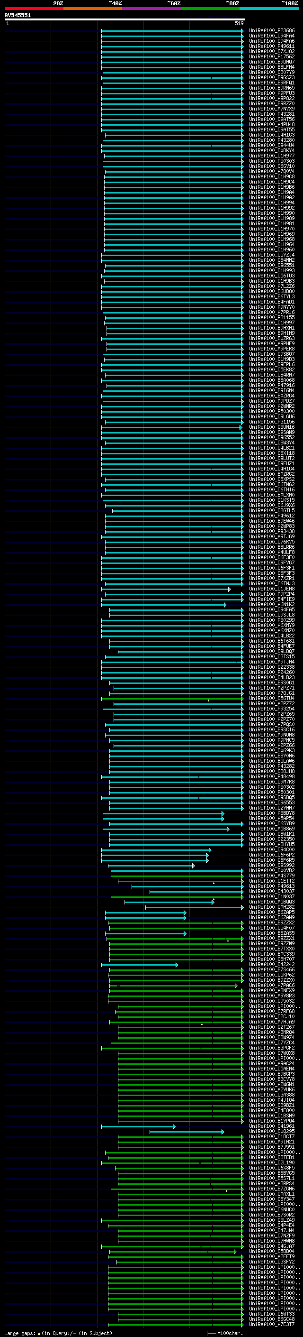Select the UniRef100_A6XMY9 label
This screenshot has width=303, height=1337.
pyautogui.click(x=271, y=625)
